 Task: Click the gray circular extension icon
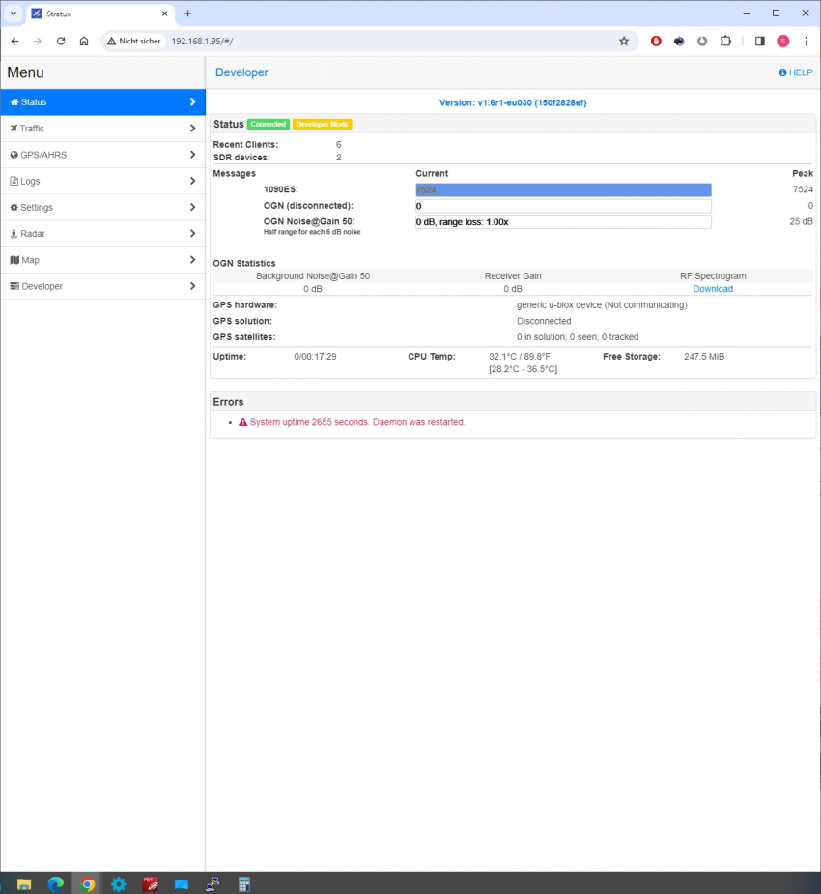coord(702,41)
